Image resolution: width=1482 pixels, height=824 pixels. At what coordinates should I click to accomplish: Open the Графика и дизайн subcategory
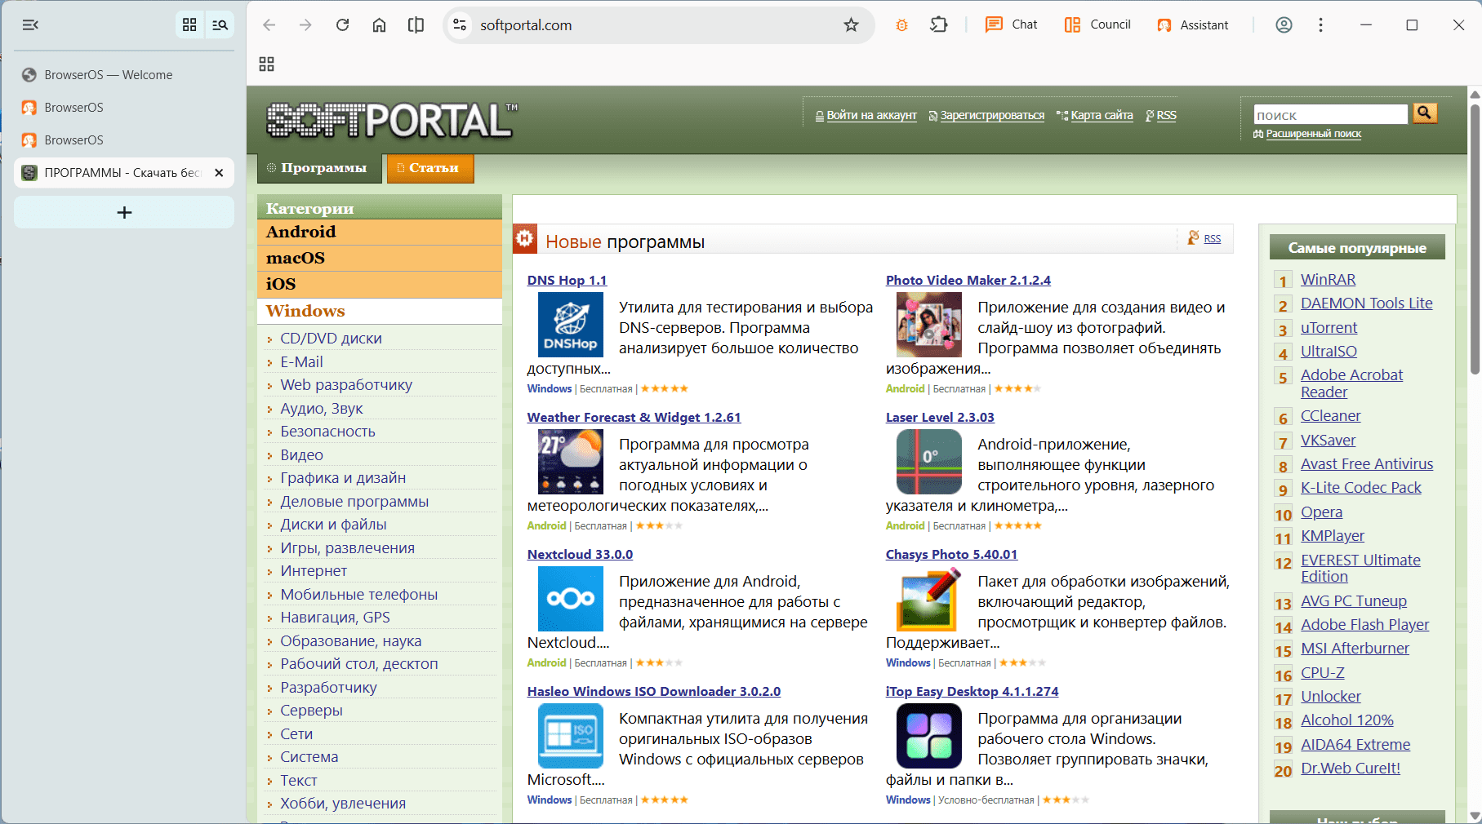tap(343, 478)
